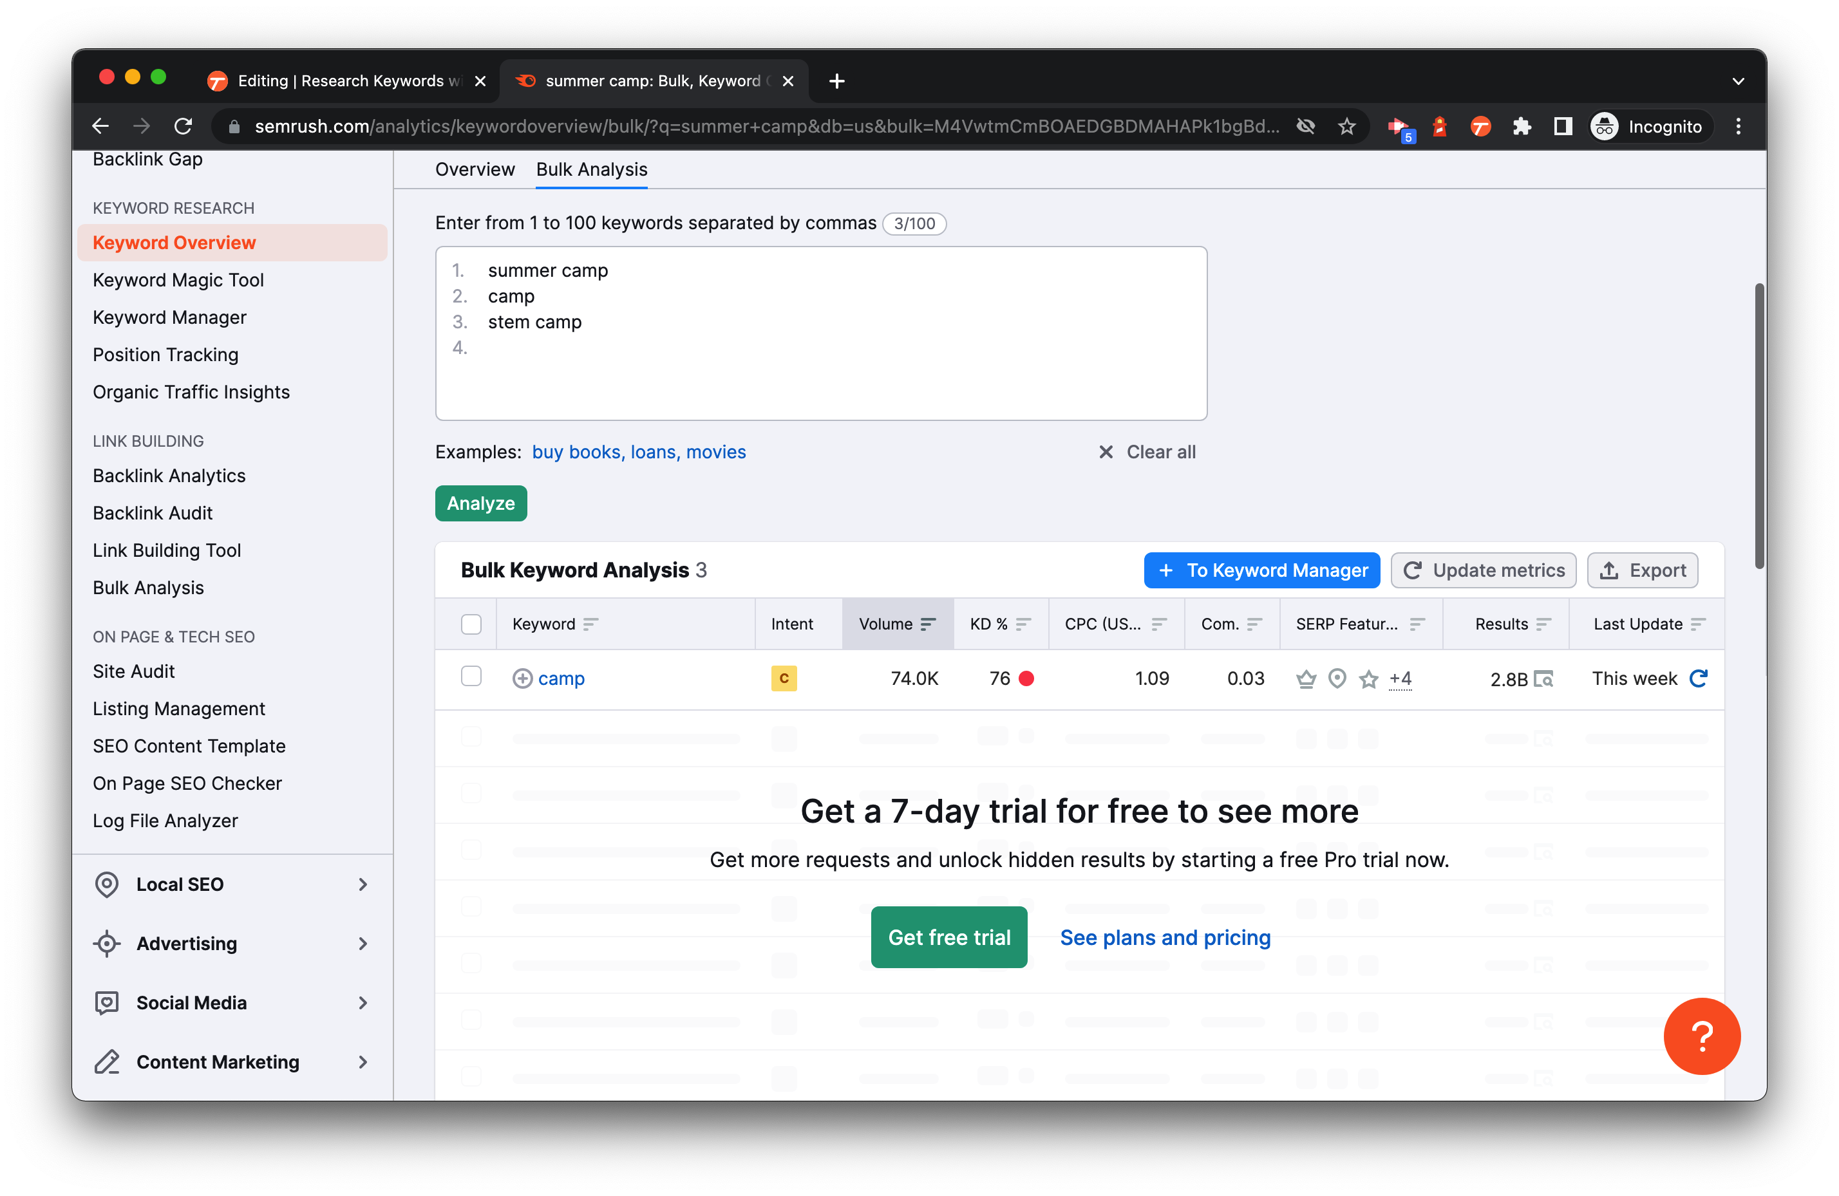
Task: Open Site Audit in the sidebar
Action: (134, 671)
